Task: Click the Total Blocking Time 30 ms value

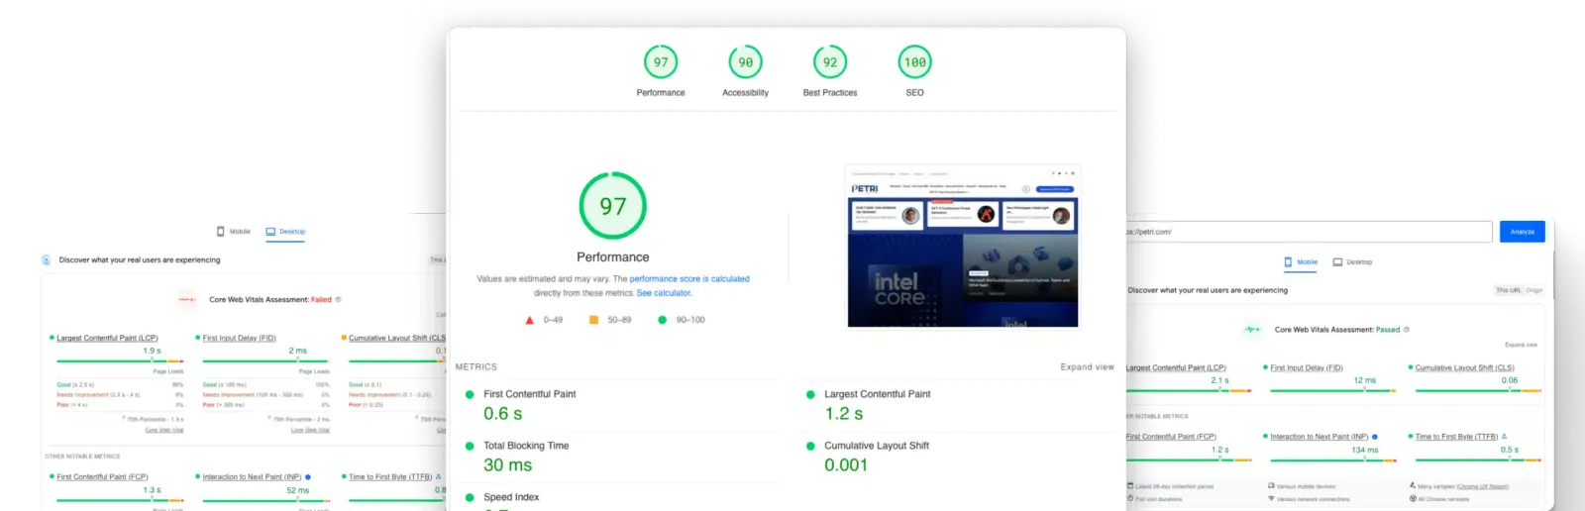Action: click(507, 465)
